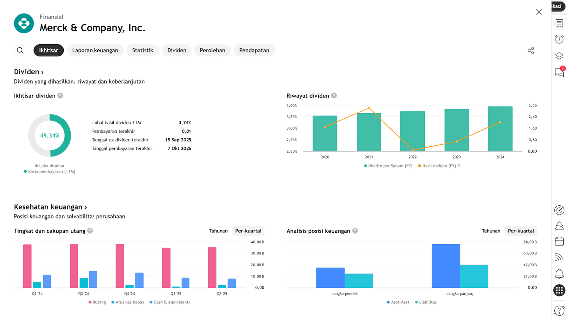This screenshot has width=567, height=319.
Task: Open the calendar icon in sidebar
Action: (x=559, y=241)
